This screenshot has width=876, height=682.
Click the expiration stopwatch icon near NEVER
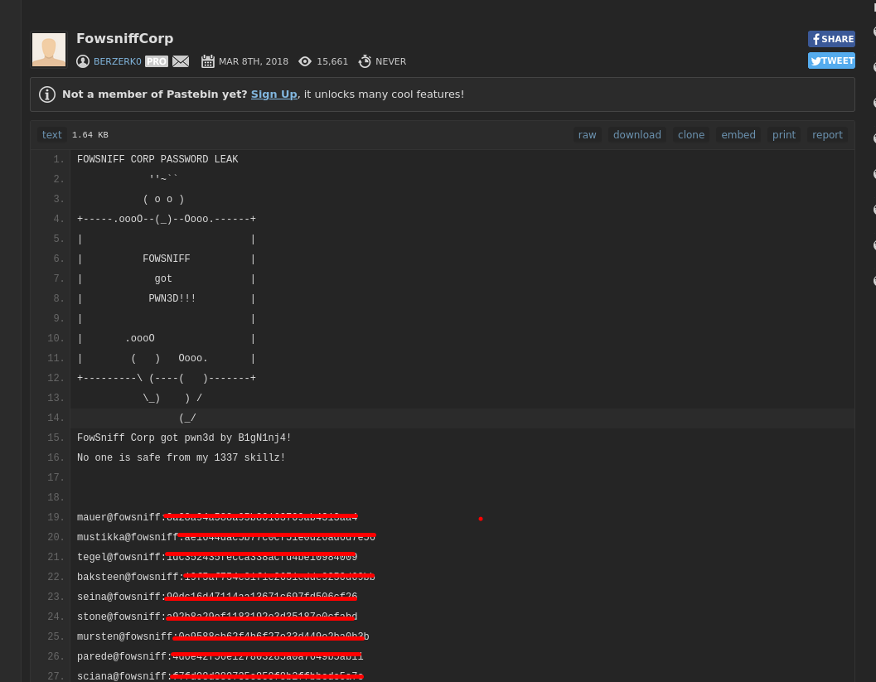pos(365,61)
